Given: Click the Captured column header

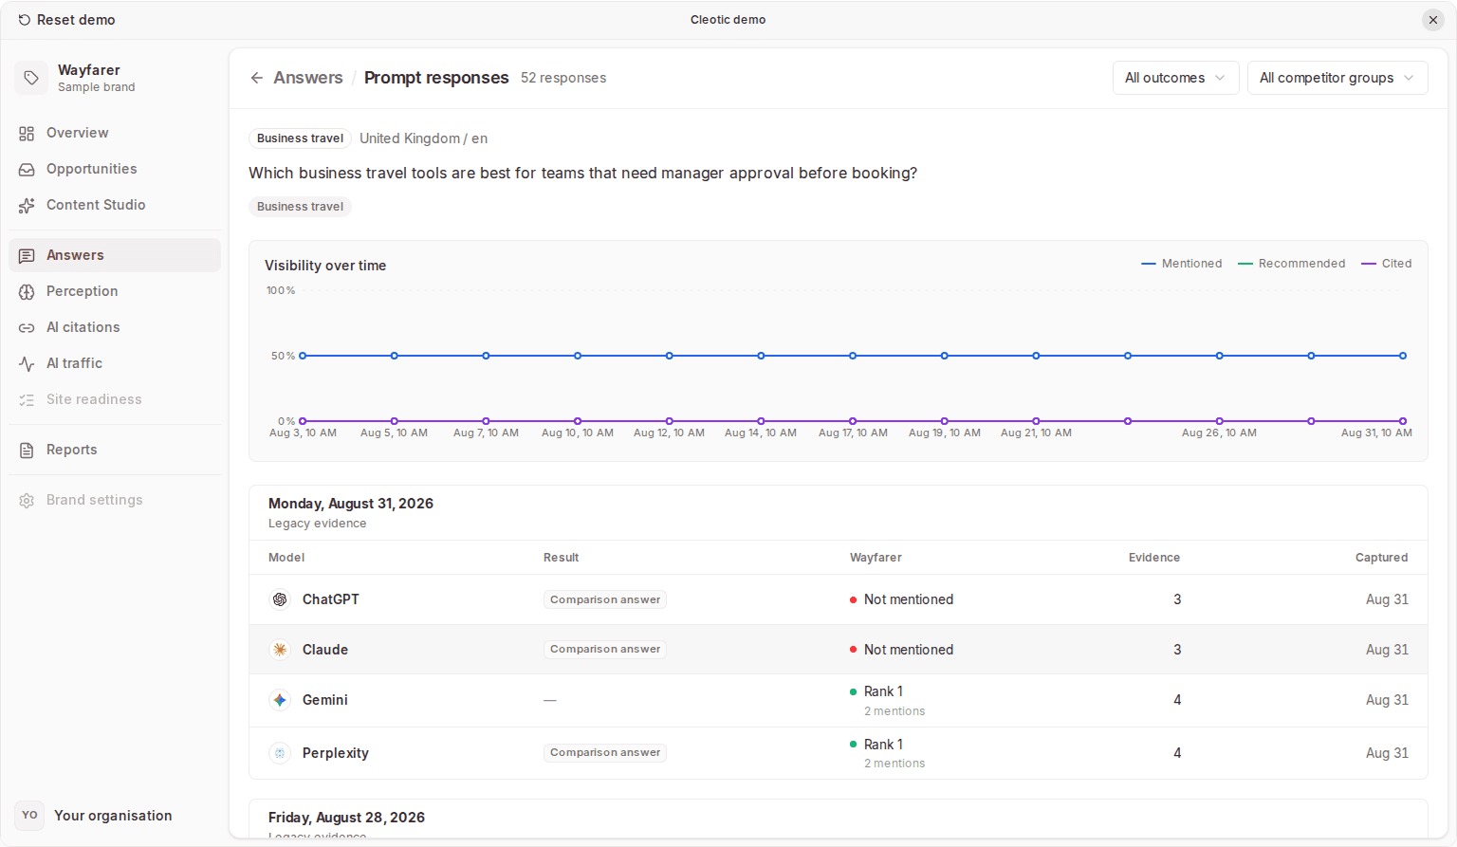Looking at the screenshot, I should pyautogui.click(x=1381, y=558).
